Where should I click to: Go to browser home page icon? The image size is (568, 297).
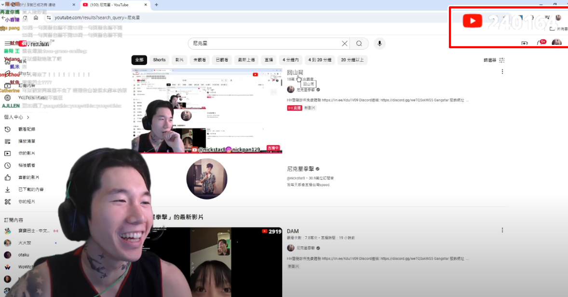click(x=36, y=17)
